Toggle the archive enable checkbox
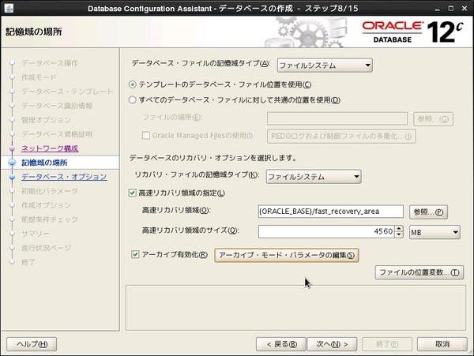The width and height of the screenshot is (474, 356). tap(135, 254)
